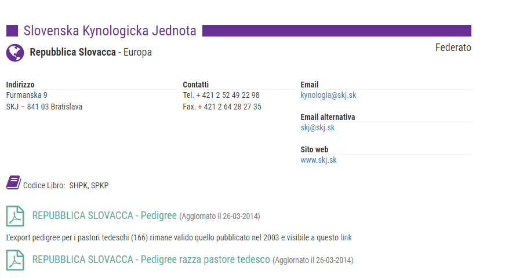Click the SKJ – 841 03 Bratislava line

tap(44, 107)
